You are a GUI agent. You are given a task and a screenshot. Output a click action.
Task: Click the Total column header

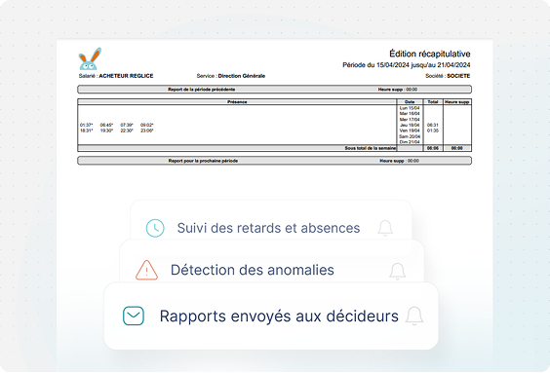[433, 102]
